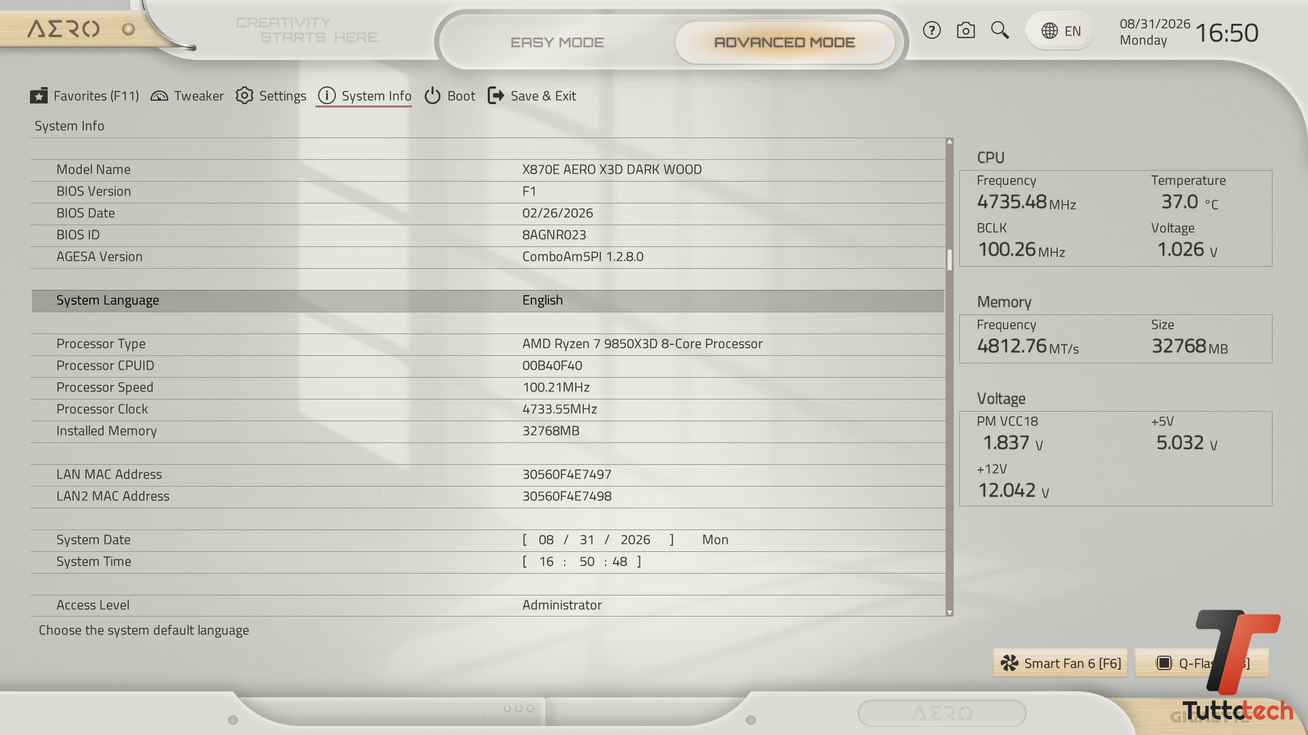Click the system time hour field 16
This screenshot has width=1308, height=735.
click(x=546, y=561)
